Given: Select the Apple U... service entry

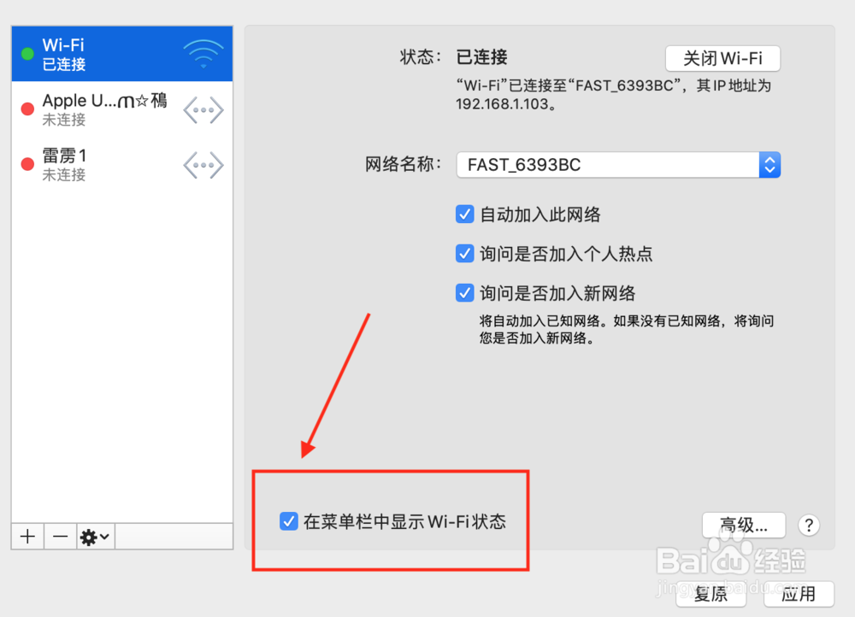Looking at the screenshot, I should [122, 109].
